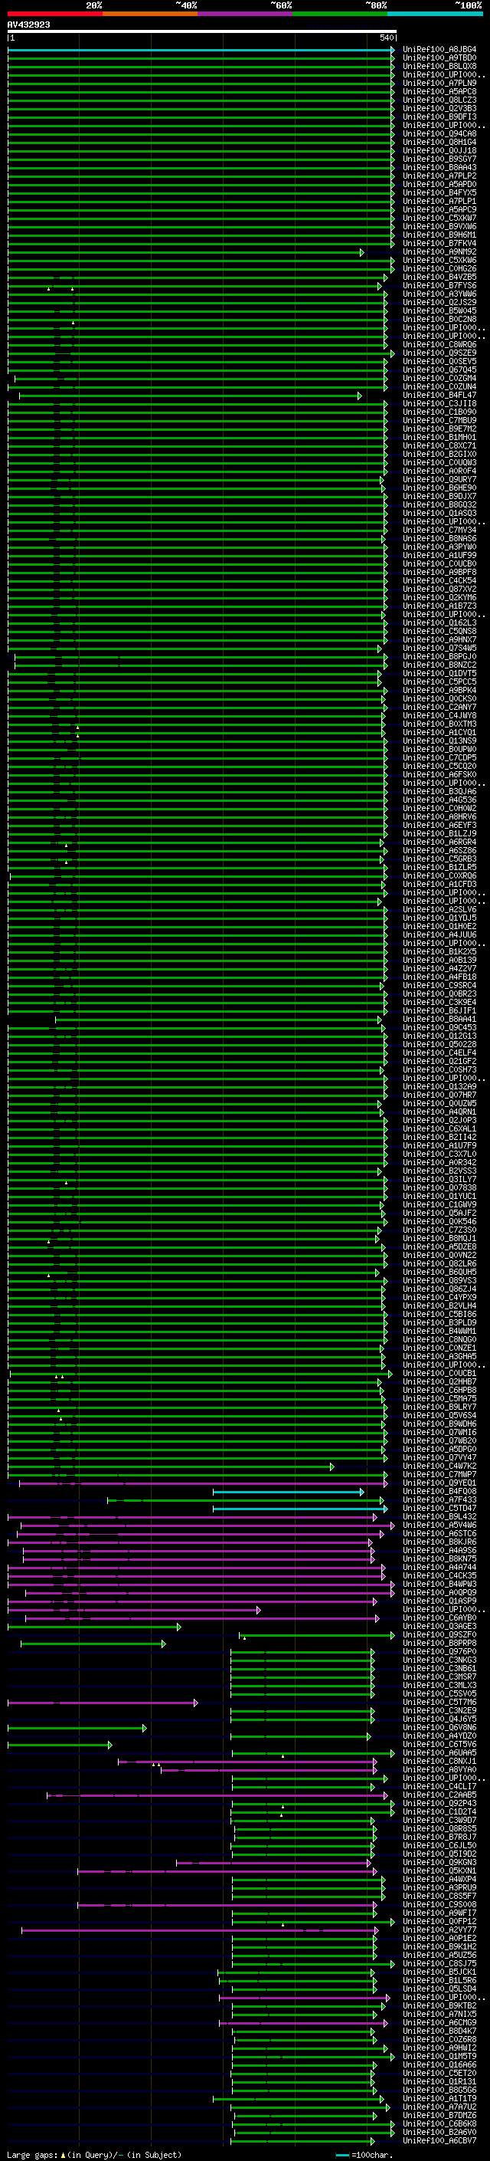Open hit UniRef100_Q9SZF0
This screenshot has height=2161, width=490.
click(x=439, y=1634)
